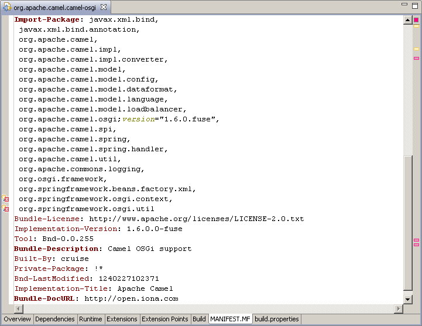Click the scroll down arrow of the vertical scrollbar

click(408, 299)
